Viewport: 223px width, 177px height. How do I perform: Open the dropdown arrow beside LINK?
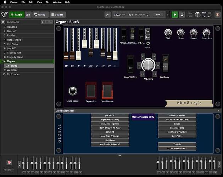(x=168, y=15)
